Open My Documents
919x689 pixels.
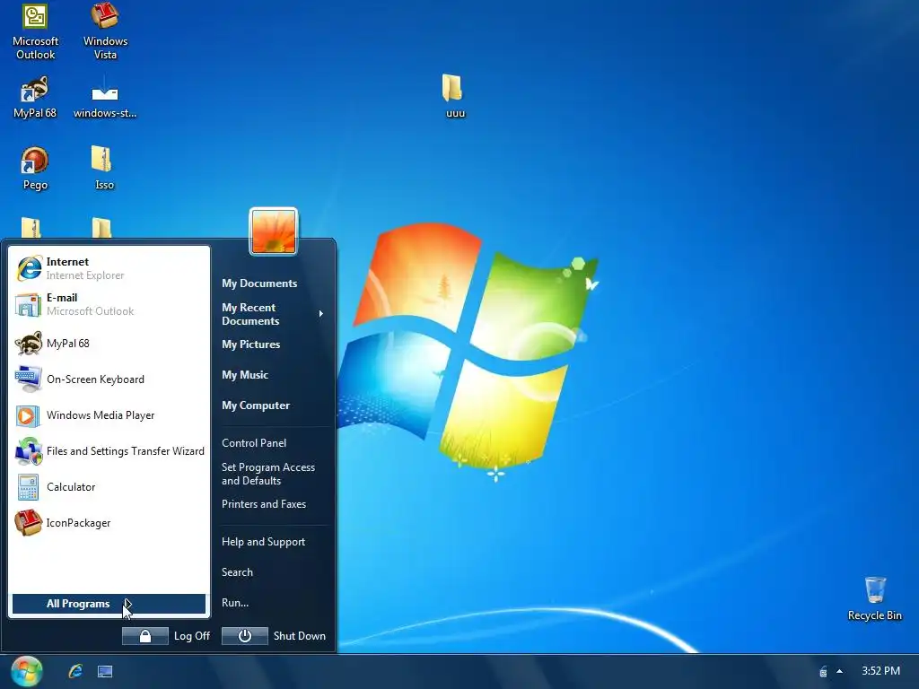click(x=259, y=283)
